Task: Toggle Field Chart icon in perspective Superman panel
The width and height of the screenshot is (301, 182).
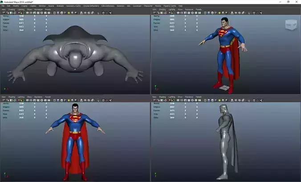Action: click(192, 13)
